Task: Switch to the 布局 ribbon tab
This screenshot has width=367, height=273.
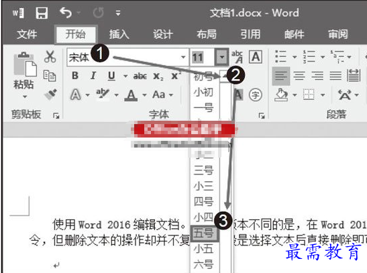Action: [x=207, y=34]
